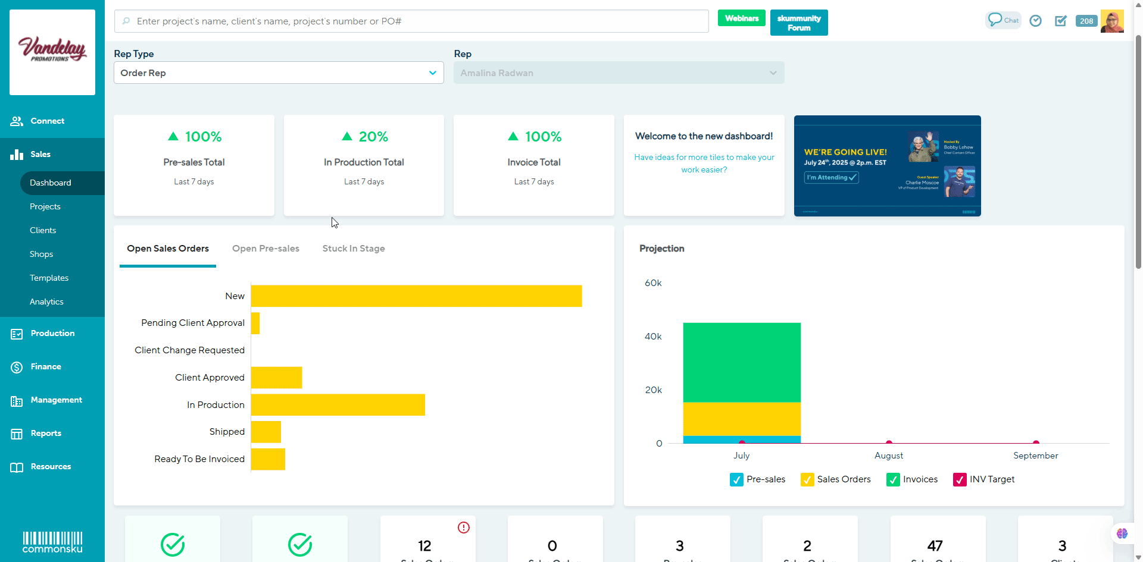Viewport: 1143px width, 562px height.
Task: Click the red alert icon on Sales Orders tile
Action: [x=464, y=528]
